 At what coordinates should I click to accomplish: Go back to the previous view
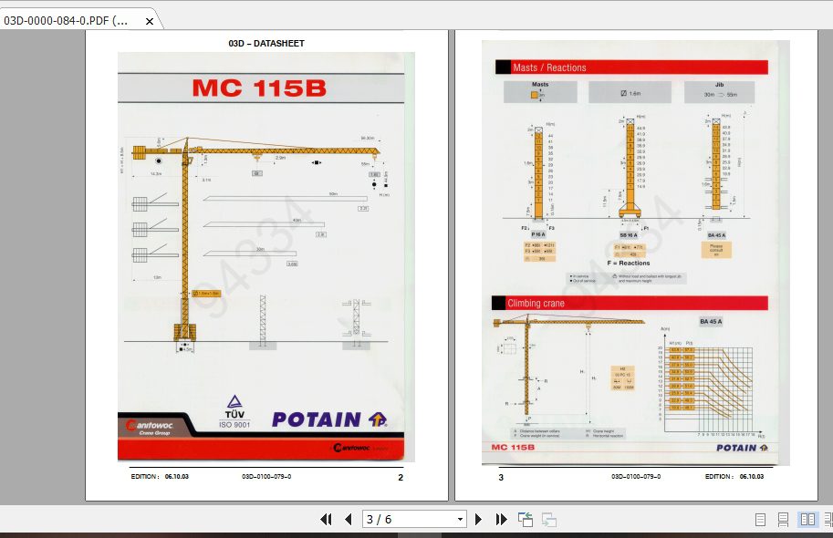525,519
